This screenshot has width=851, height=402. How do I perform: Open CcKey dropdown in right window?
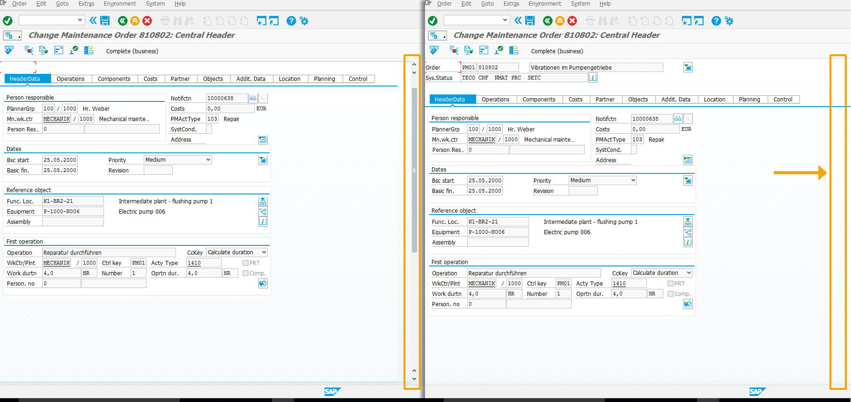(689, 273)
